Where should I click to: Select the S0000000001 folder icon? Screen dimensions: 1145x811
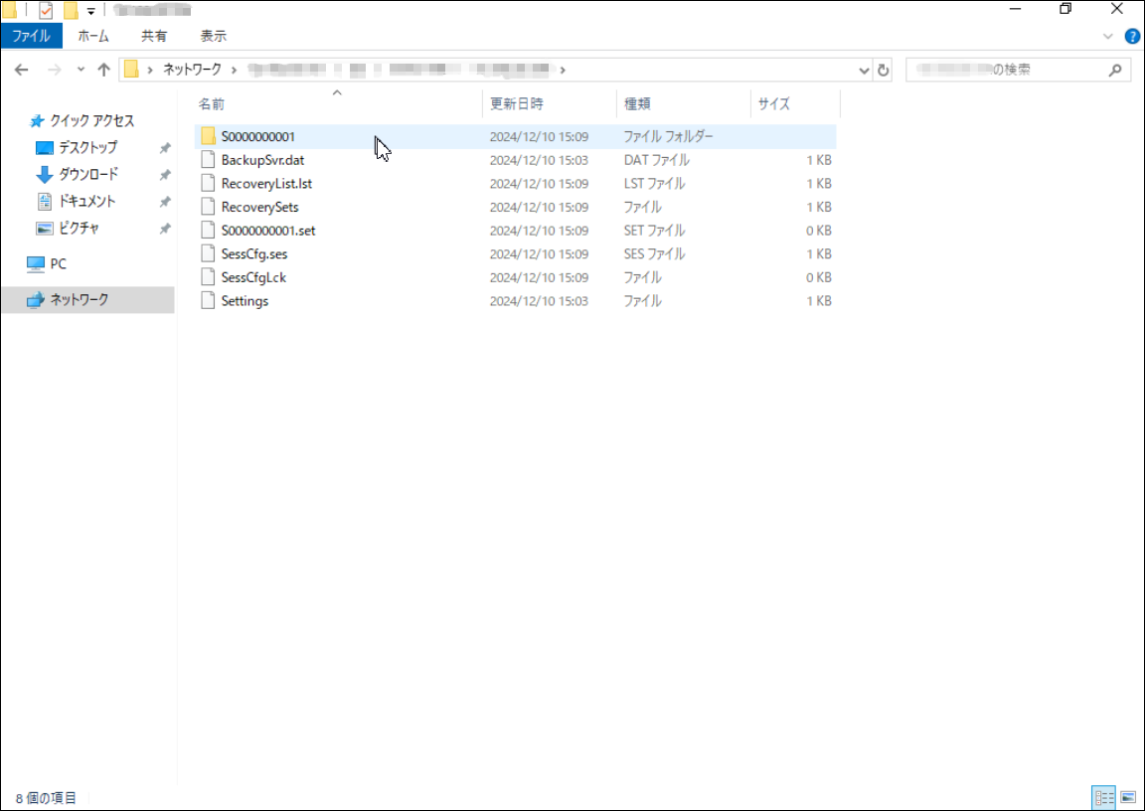point(208,136)
